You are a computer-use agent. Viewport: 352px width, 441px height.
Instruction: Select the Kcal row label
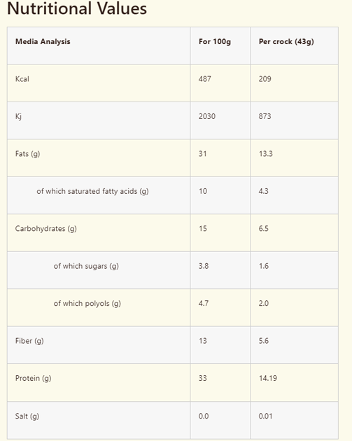pyautogui.click(x=22, y=79)
